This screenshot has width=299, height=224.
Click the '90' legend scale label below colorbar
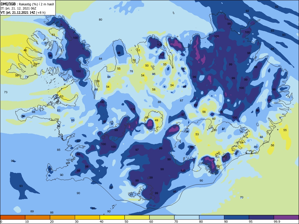pyautogui.click(x=226, y=222)
